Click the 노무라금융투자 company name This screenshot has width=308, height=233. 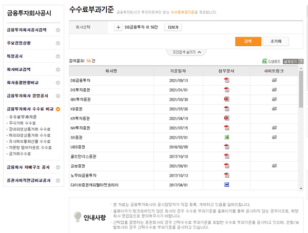[x=84, y=176]
